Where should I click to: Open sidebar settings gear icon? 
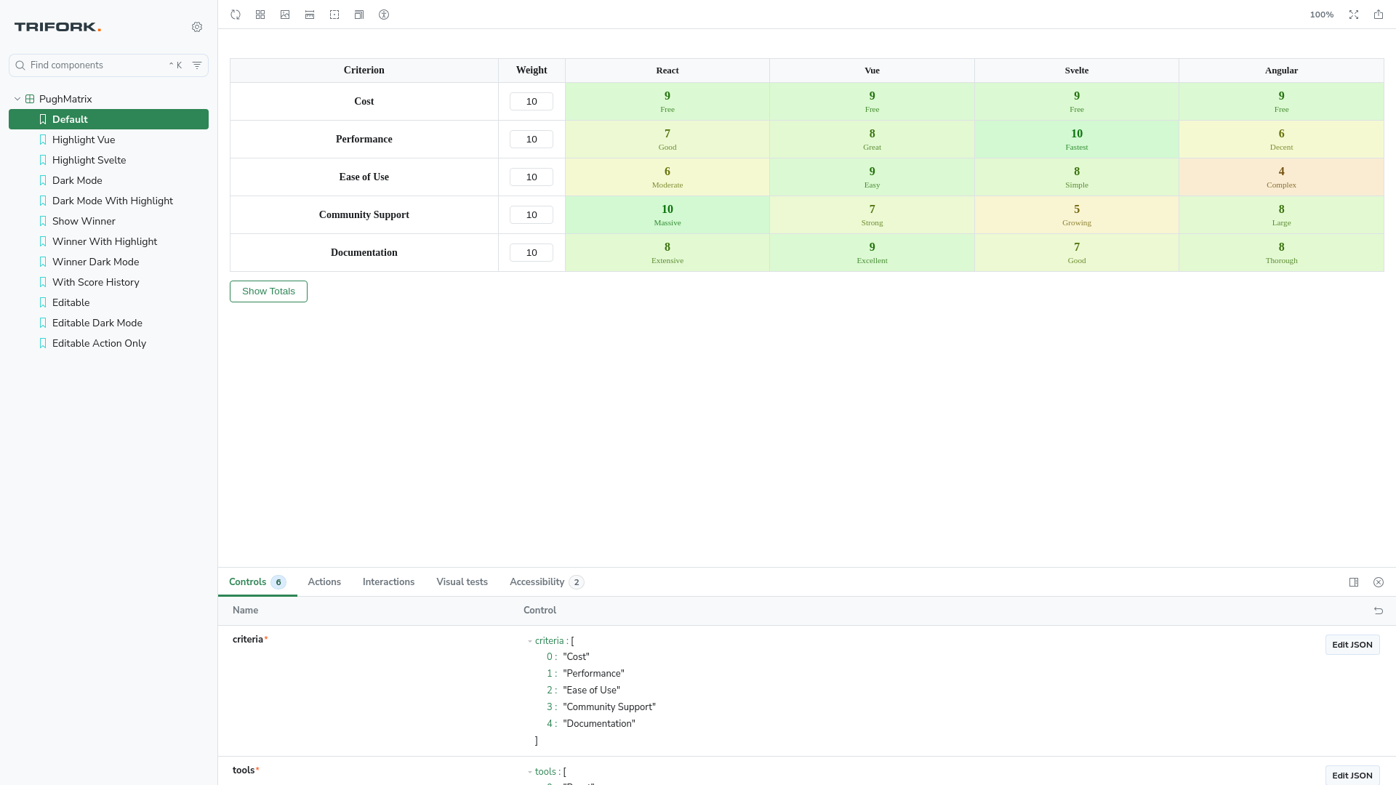pos(197,27)
